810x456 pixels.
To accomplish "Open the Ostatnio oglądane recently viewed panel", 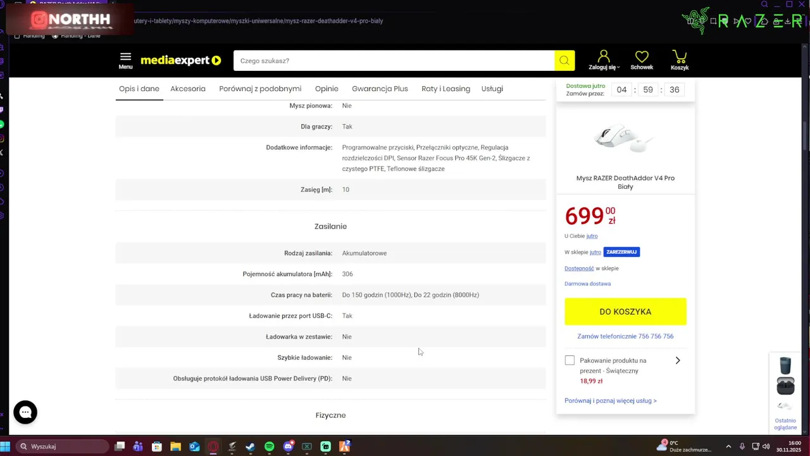I will pos(785,393).
